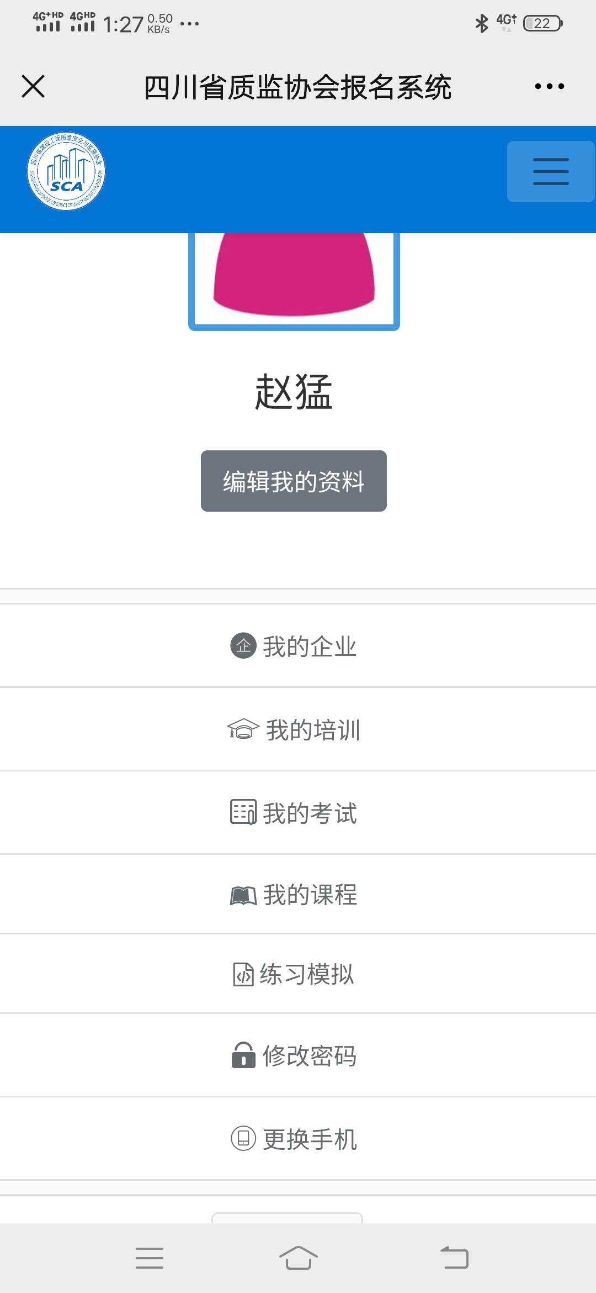This screenshot has width=596, height=1293.
Task: Go to 我的考试 page
Action: (298, 812)
